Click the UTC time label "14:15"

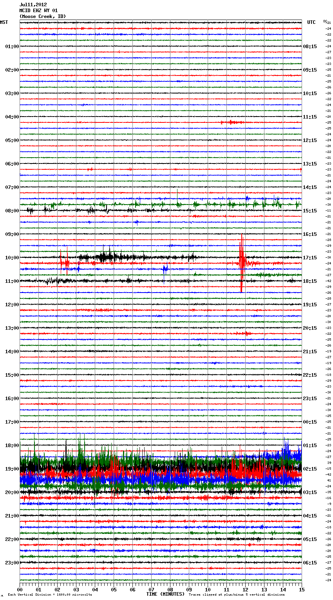coord(310,187)
